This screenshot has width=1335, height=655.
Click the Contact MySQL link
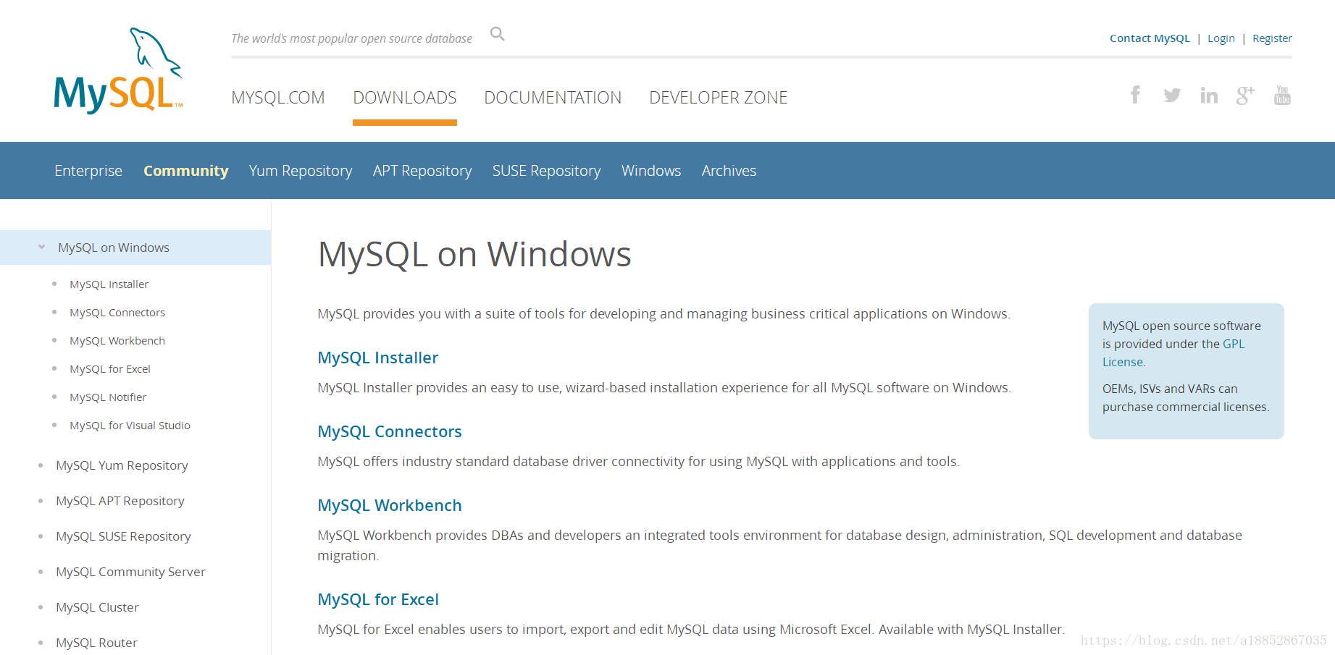point(1150,38)
